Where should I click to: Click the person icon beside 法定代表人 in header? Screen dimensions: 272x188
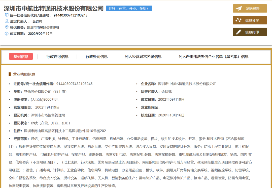point(7,21)
